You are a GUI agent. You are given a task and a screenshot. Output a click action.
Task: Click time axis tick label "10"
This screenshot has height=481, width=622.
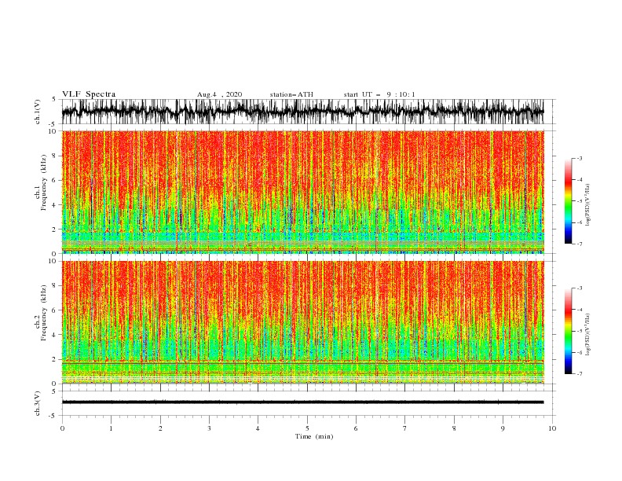pyautogui.click(x=552, y=428)
